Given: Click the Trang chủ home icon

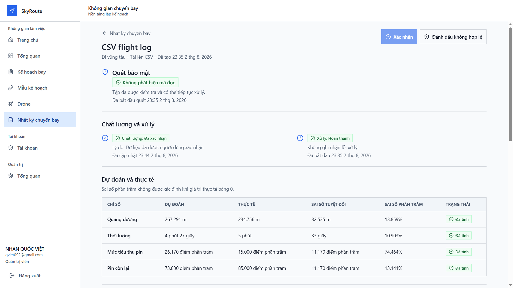Looking at the screenshot, I should [11, 40].
